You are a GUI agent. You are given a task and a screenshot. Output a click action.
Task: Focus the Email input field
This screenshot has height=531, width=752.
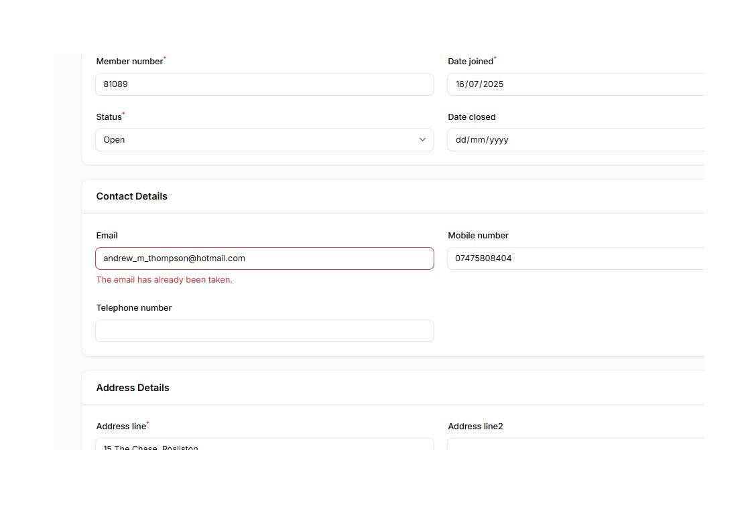[264, 258]
